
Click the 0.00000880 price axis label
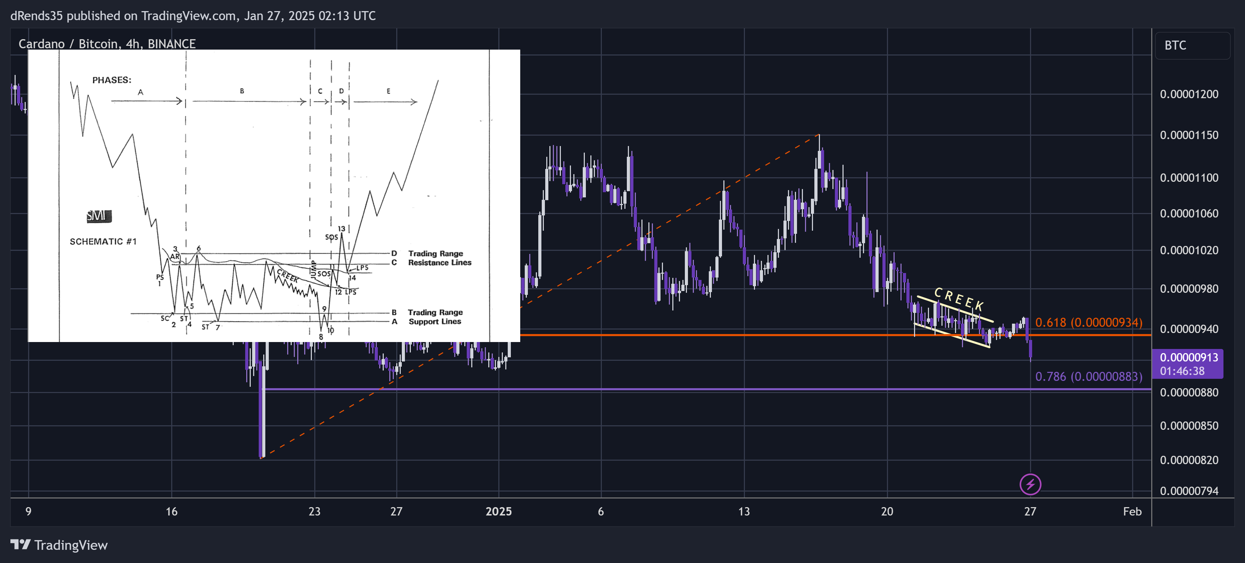[1189, 393]
